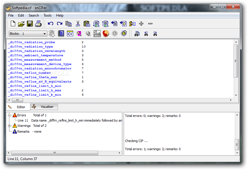Click value 10 of _diffrn_radiation_type

tap(84, 47)
